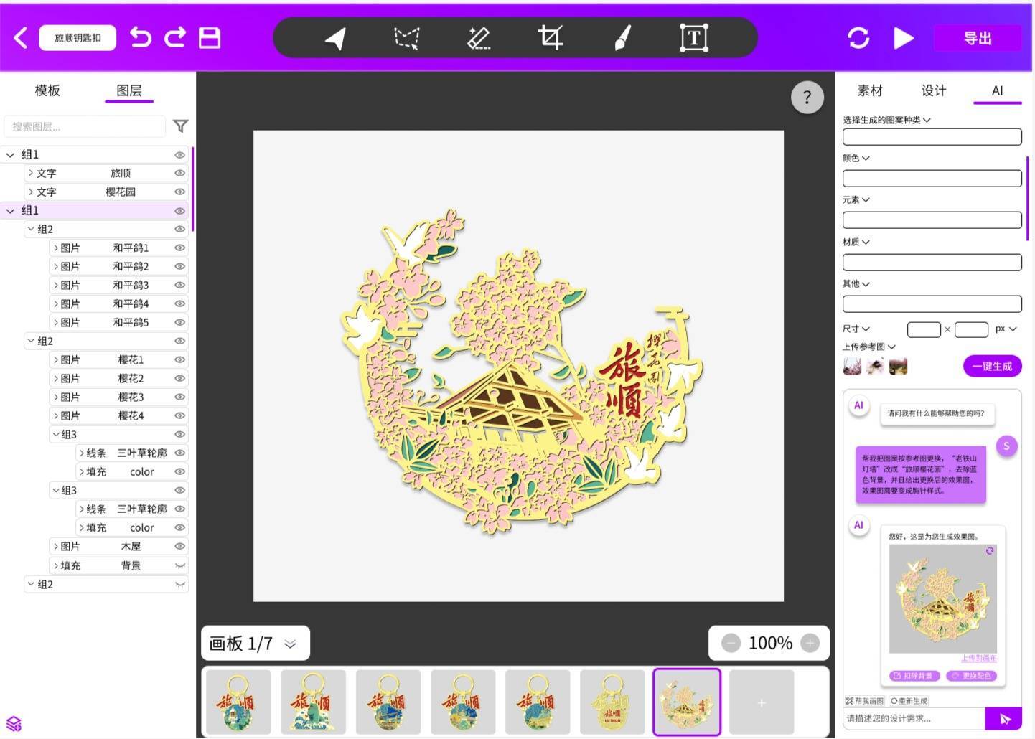The width and height of the screenshot is (1035, 739).
Task: Select the eraser tool
Action: [x=479, y=38]
